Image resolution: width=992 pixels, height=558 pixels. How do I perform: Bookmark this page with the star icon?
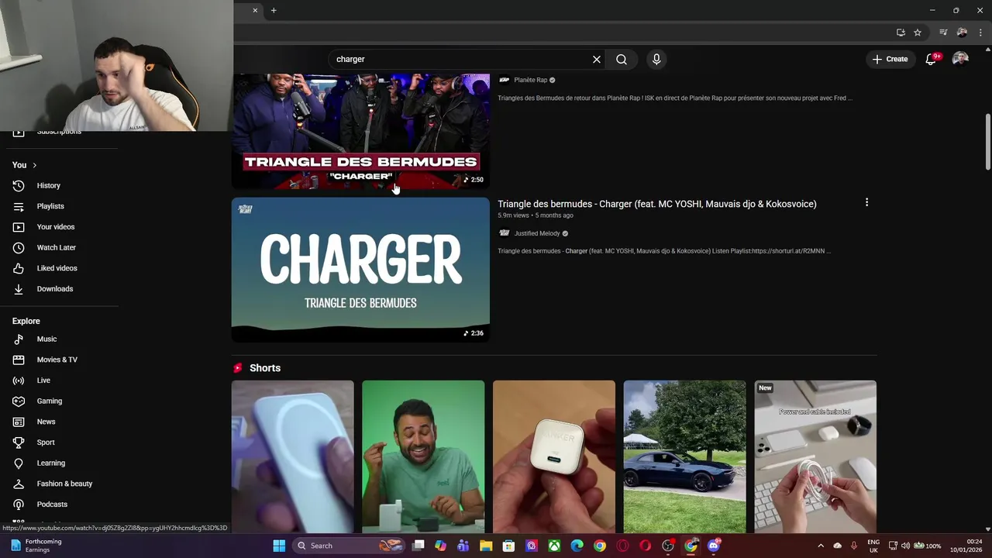pyautogui.click(x=918, y=33)
